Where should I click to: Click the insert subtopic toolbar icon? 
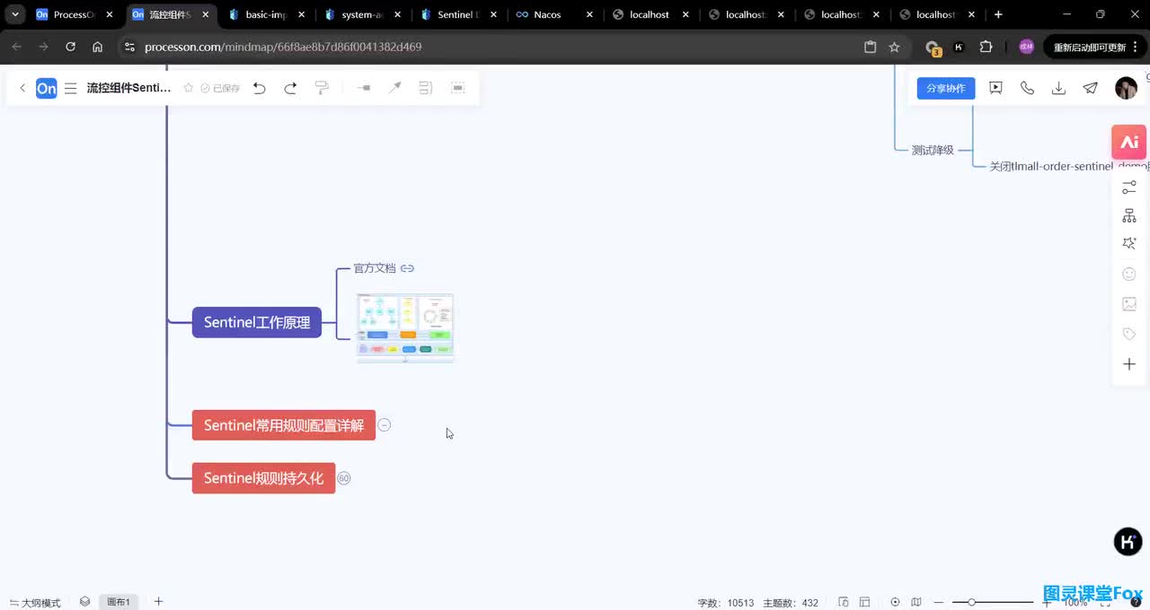click(x=363, y=88)
